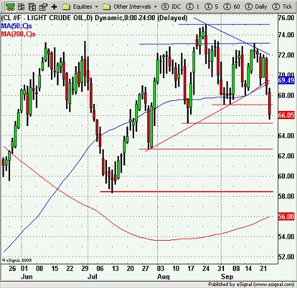Viewport: 297px width, 288px height.
Task: Switch to the 5-minute interval
Action: pyautogui.click(x=211, y=7)
